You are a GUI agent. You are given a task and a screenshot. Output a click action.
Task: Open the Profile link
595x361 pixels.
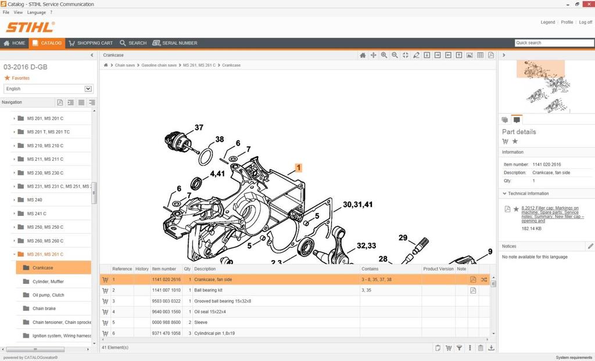(x=567, y=23)
